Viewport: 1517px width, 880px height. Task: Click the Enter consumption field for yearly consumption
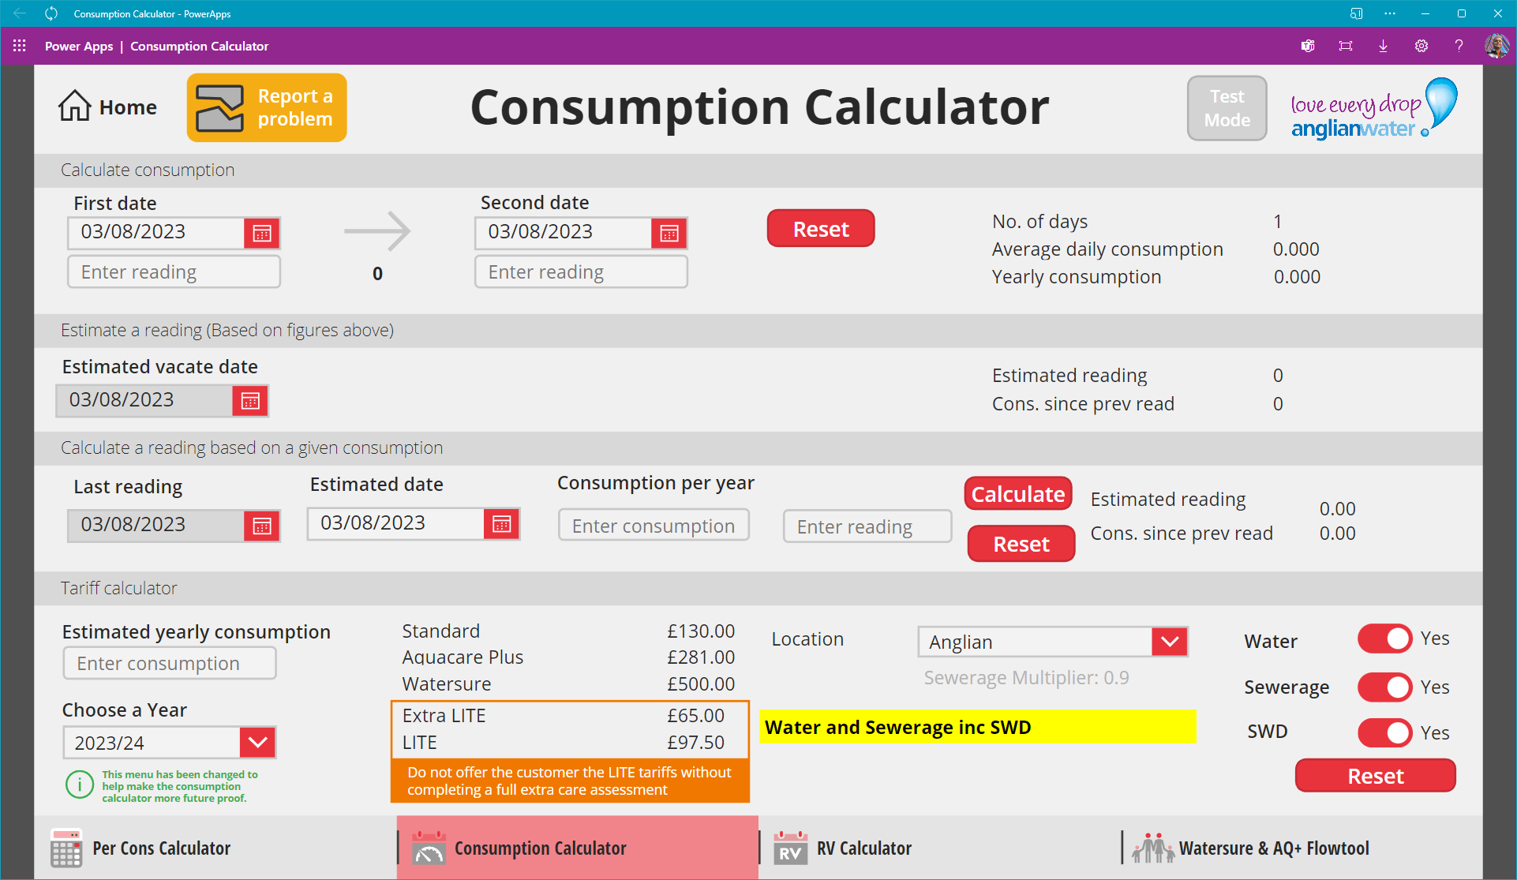[x=170, y=664]
